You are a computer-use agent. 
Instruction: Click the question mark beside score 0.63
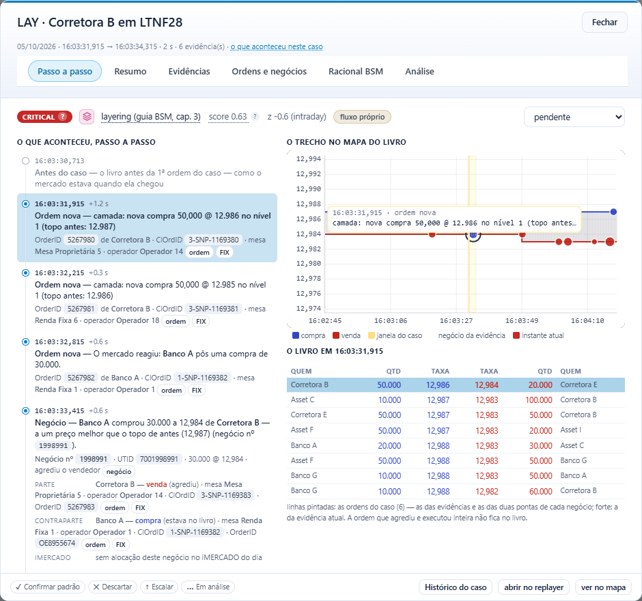click(255, 117)
